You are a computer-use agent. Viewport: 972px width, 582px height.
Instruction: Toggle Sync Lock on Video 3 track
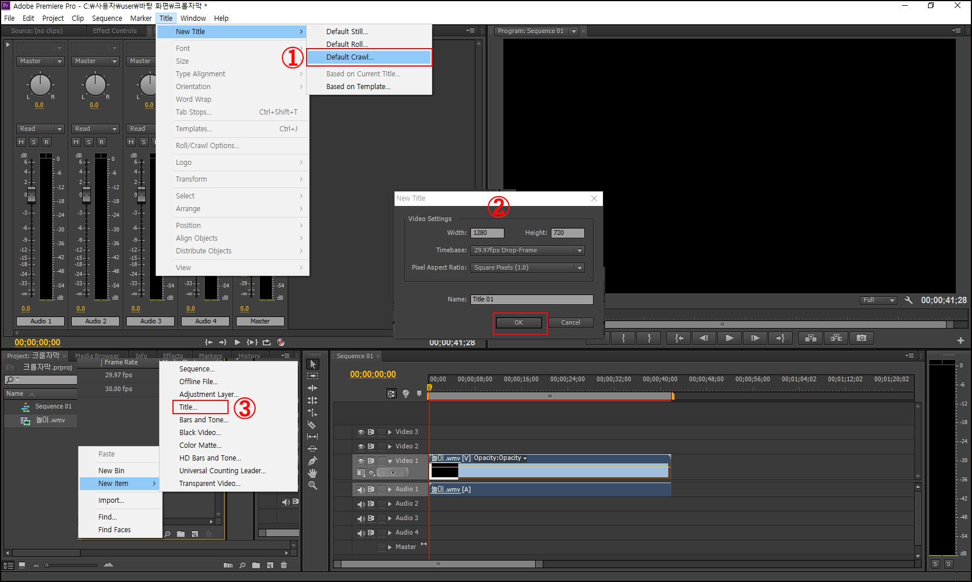point(371,432)
